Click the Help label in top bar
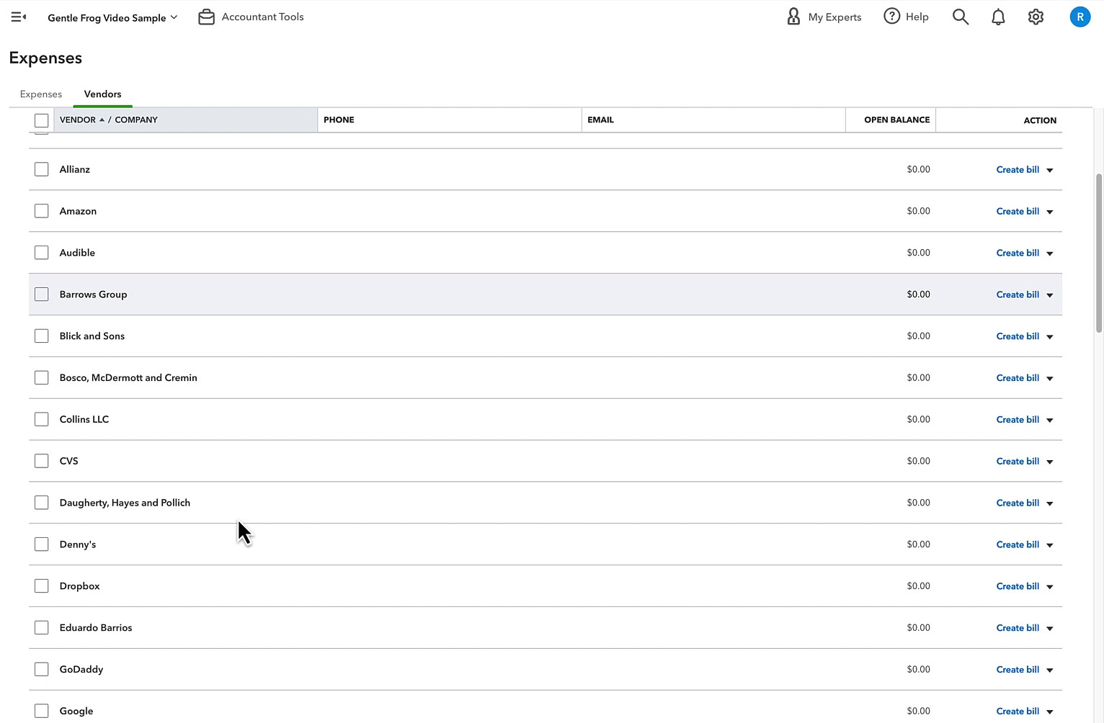This screenshot has height=723, width=1104. pyautogui.click(x=917, y=17)
